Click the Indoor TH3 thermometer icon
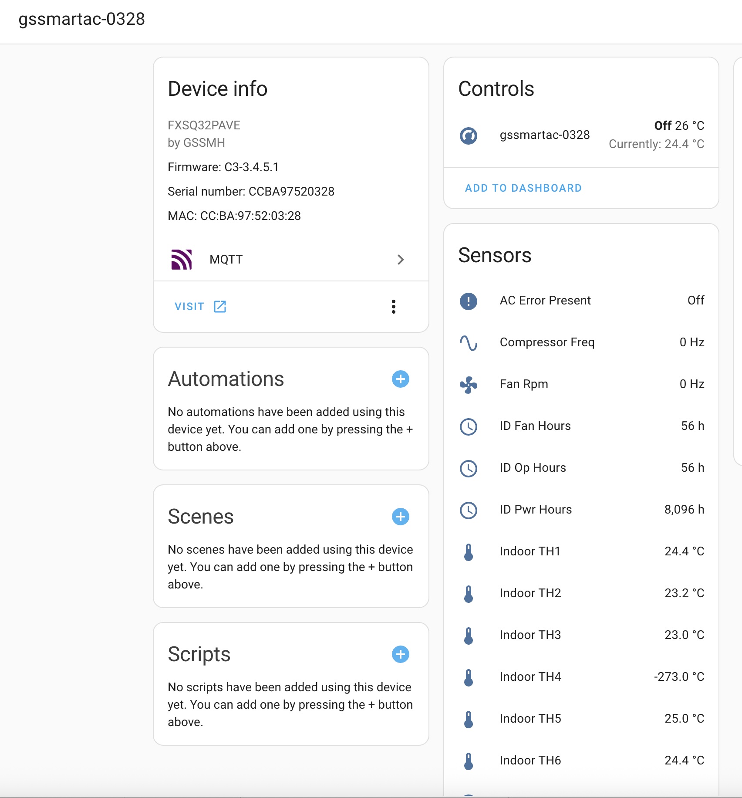The height and width of the screenshot is (798, 742). pos(469,636)
